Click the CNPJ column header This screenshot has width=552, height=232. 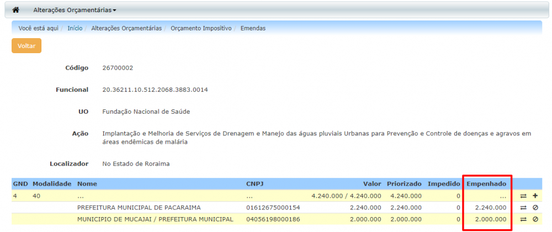(255, 183)
